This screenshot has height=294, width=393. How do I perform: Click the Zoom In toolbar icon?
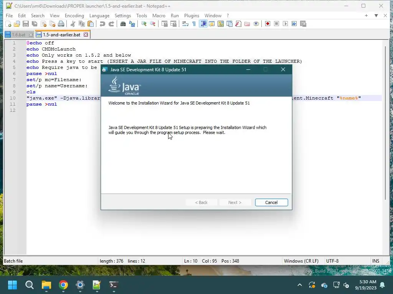(x=144, y=24)
